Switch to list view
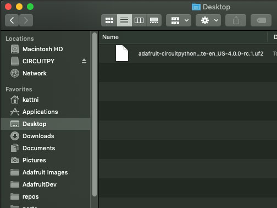This screenshot has height=208, width=277. tap(124, 20)
